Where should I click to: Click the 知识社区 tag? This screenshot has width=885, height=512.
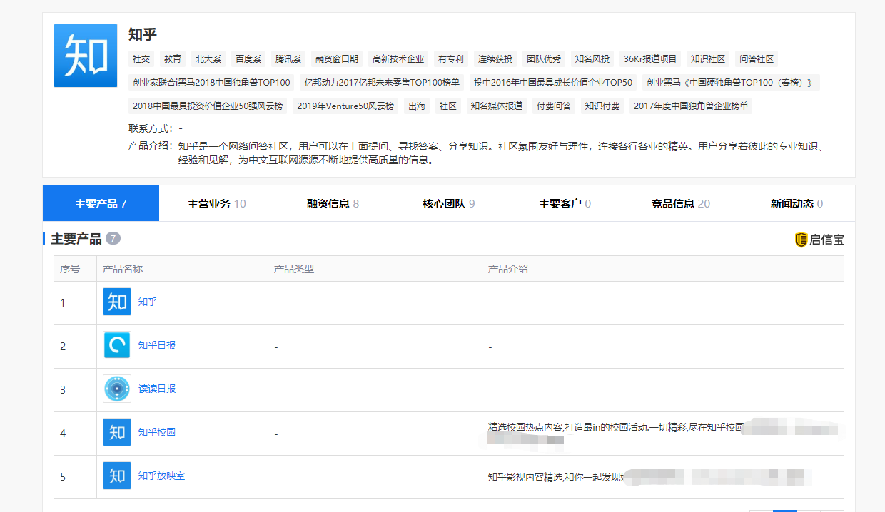(x=708, y=59)
